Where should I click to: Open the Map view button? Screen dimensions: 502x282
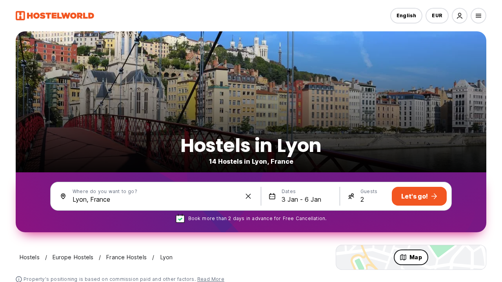(x=411, y=257)
